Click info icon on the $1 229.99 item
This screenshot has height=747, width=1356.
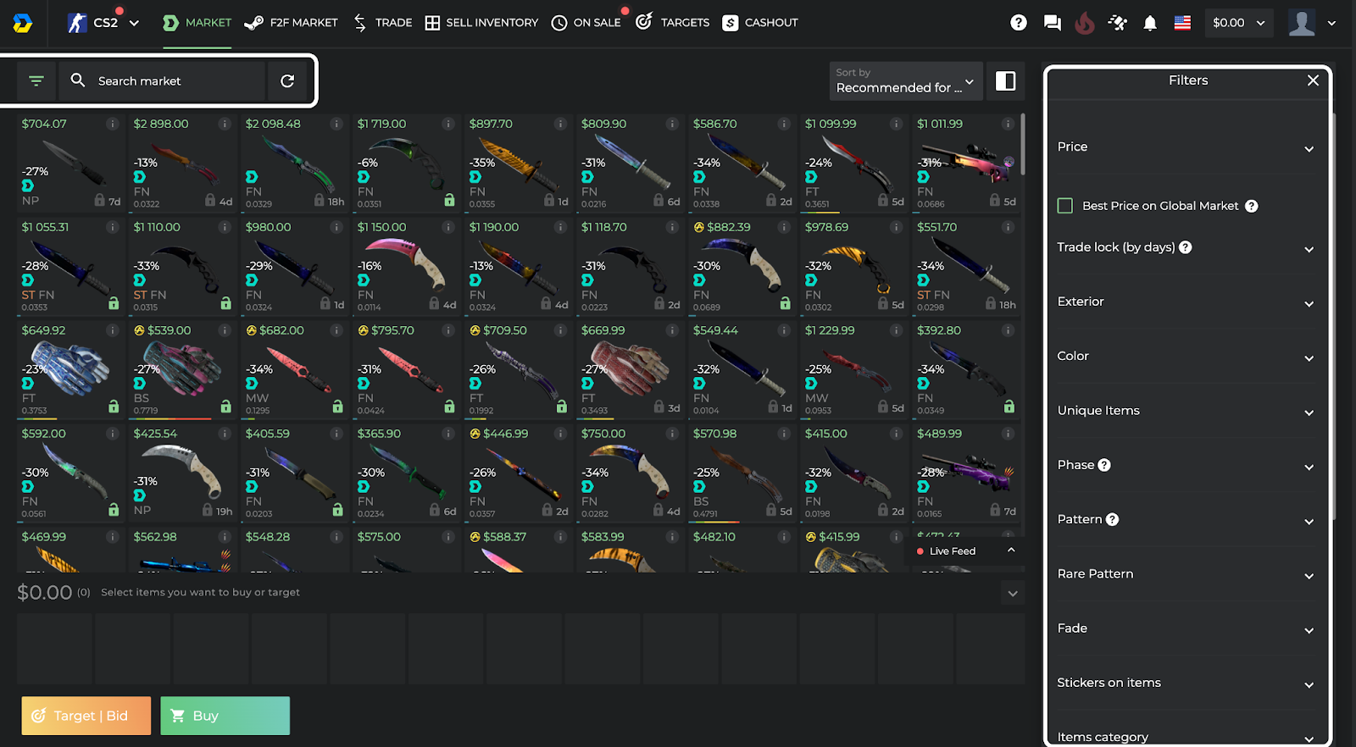pyautogui.click(x=896, y=330)
